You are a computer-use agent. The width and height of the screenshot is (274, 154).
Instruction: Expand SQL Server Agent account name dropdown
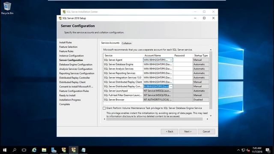click(171, 60)
